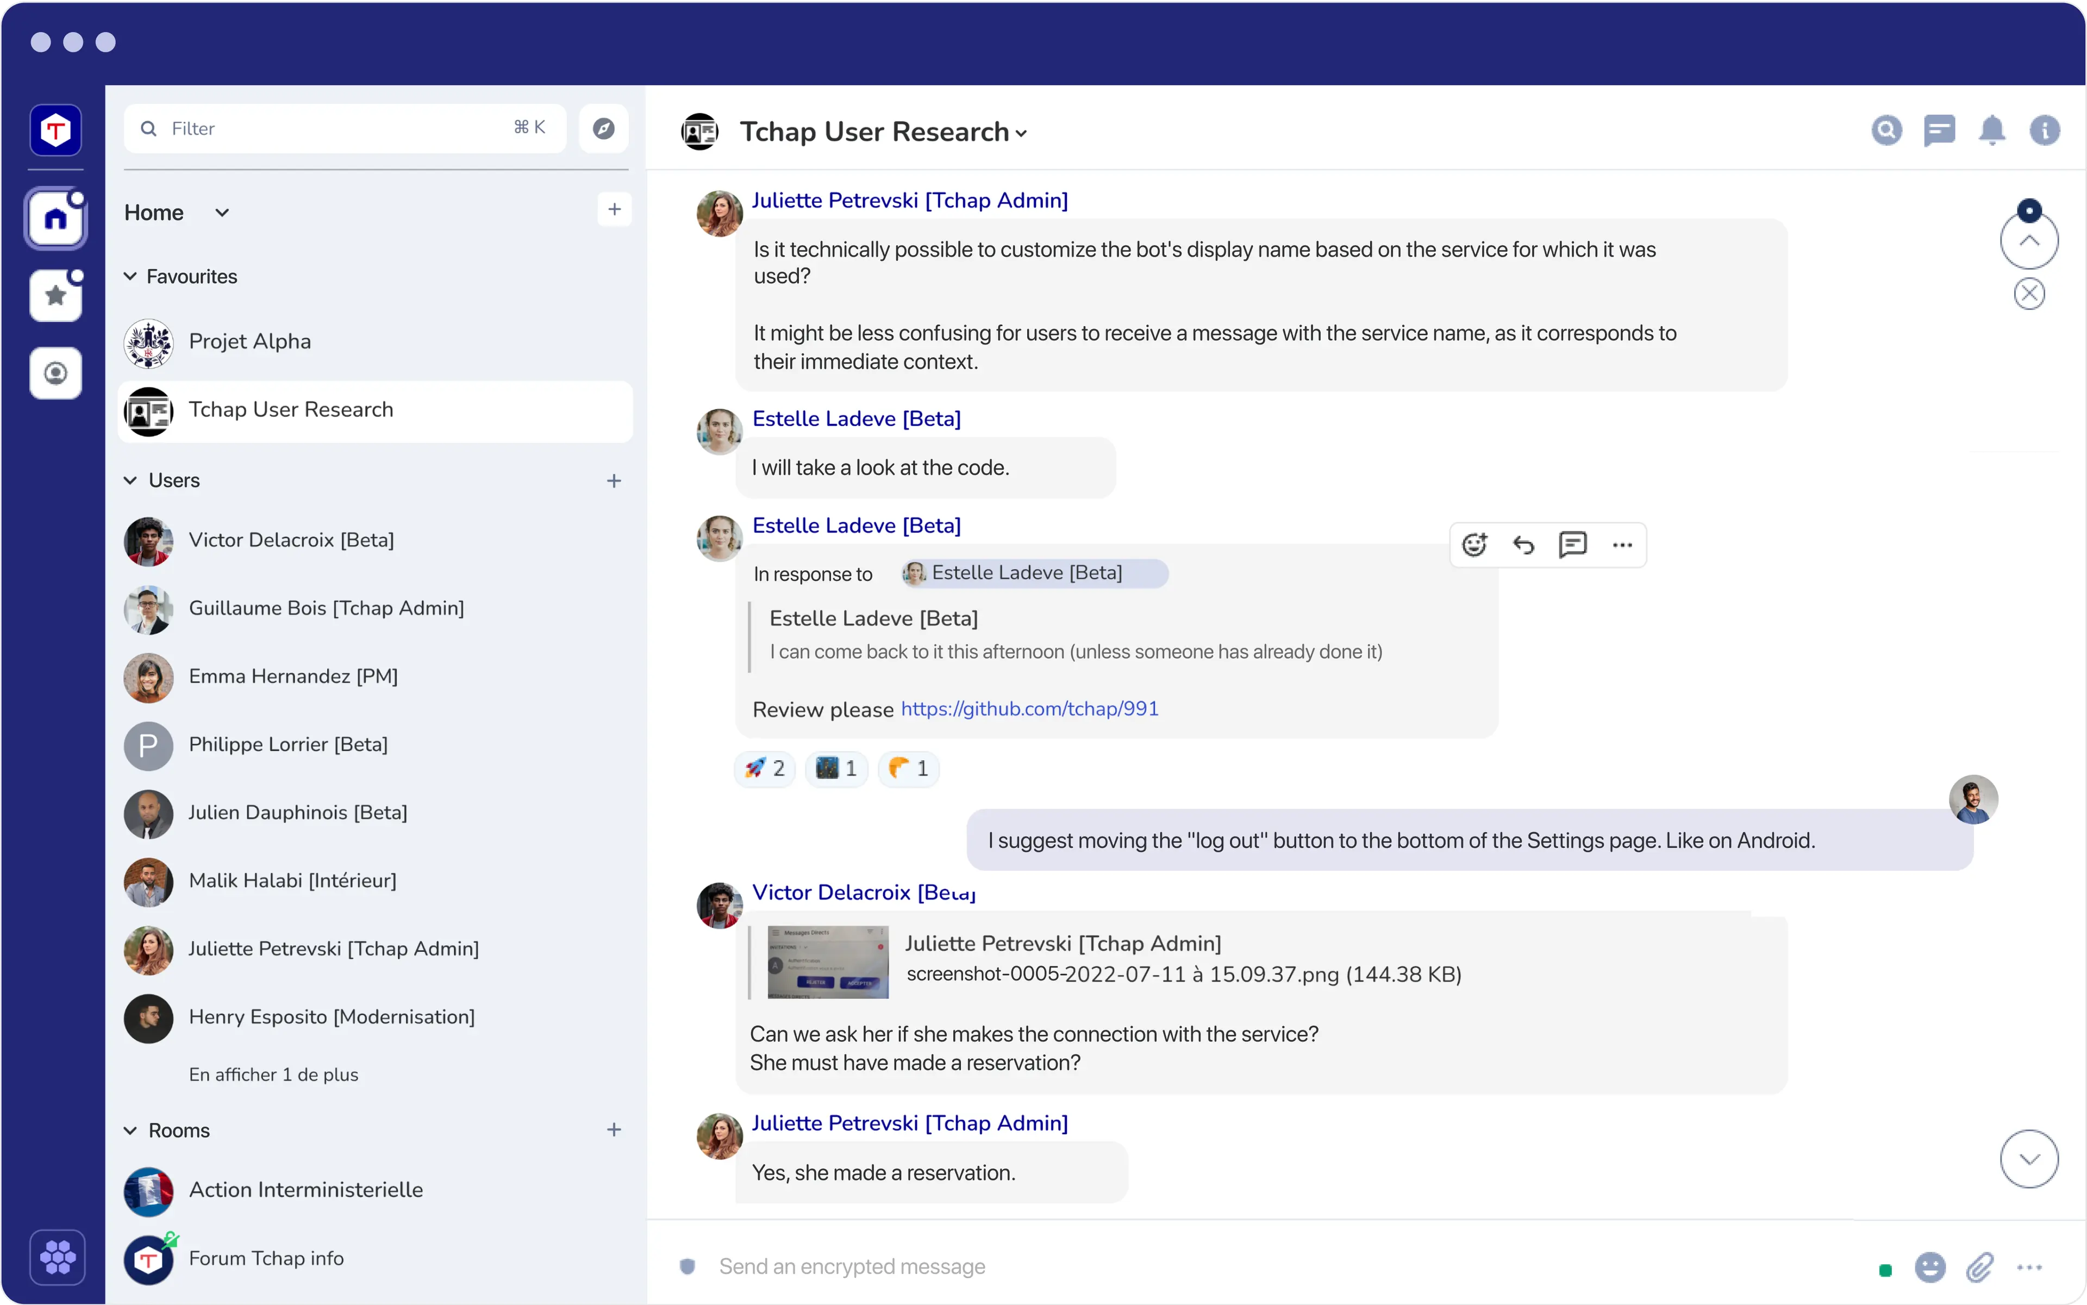Switch to Favourites space in sidebar
This screenshot has width=2087, height=1305.
(x=56, y=296)
